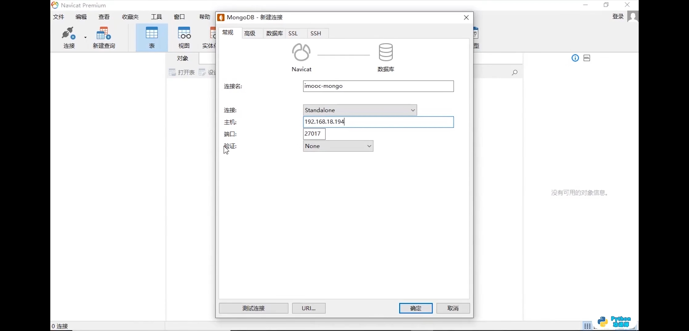689x331 pixels.
Task: Switch to the SSH tab
Action: pyautogui.click(x=315, y=33)
